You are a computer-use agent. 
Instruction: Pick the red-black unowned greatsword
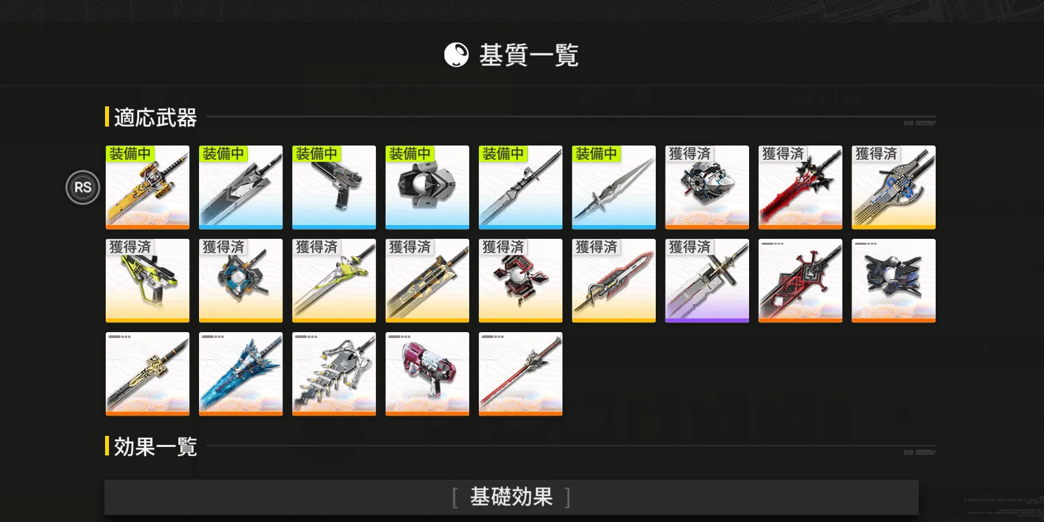[x=801, y=281]
